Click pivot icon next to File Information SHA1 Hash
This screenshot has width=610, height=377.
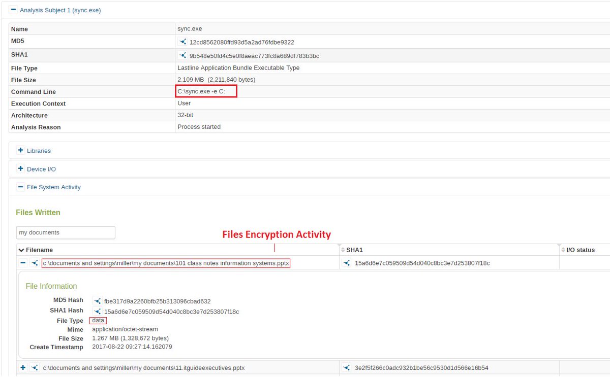click(x=97, y=311)
